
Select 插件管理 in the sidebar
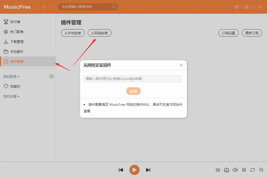coord(28,61)
